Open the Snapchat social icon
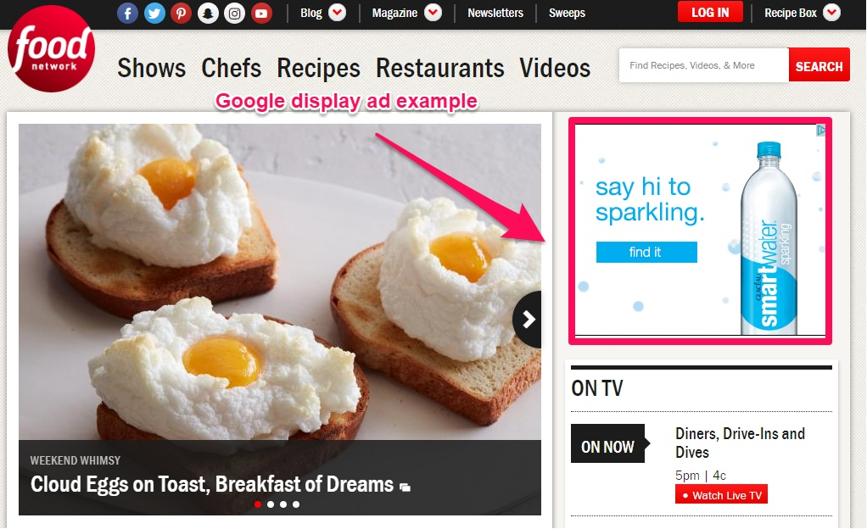867x529 pixels. coord(208,13)
